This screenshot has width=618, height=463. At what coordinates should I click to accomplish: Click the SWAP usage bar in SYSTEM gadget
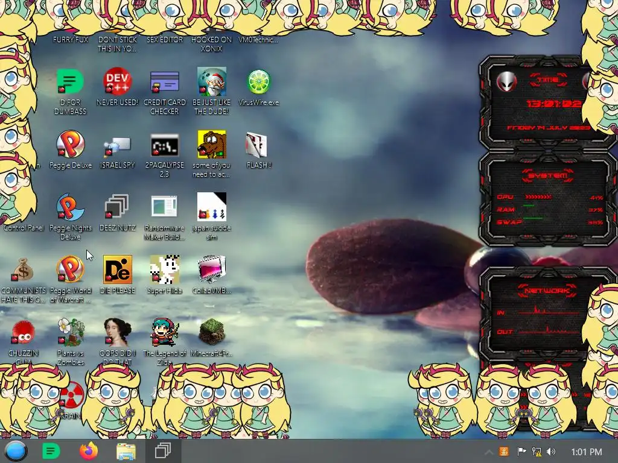coord(533,218)
